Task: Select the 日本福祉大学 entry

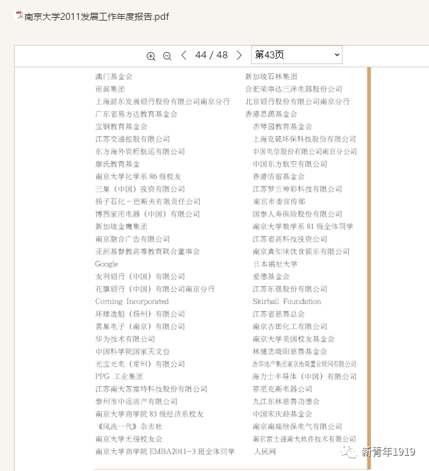Action: click(275, 264)
